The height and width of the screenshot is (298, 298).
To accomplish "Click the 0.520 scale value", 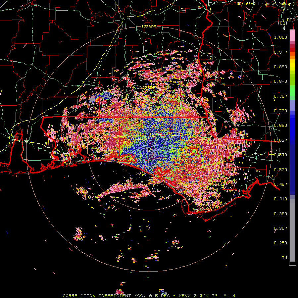I will pyautogui.click(x=280, y=170).
